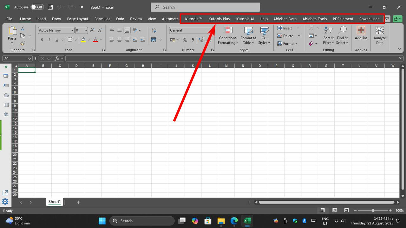Open the Kutools Plus tab
Screen dimensions: 406x228
tap(219, 19)
